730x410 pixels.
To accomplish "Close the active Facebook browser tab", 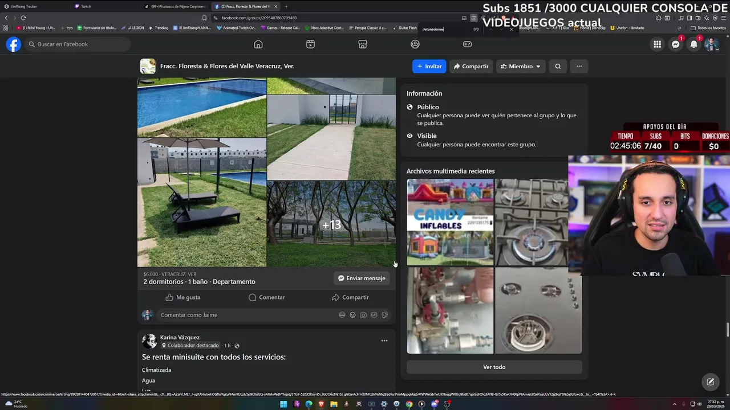I will point(275,6).
